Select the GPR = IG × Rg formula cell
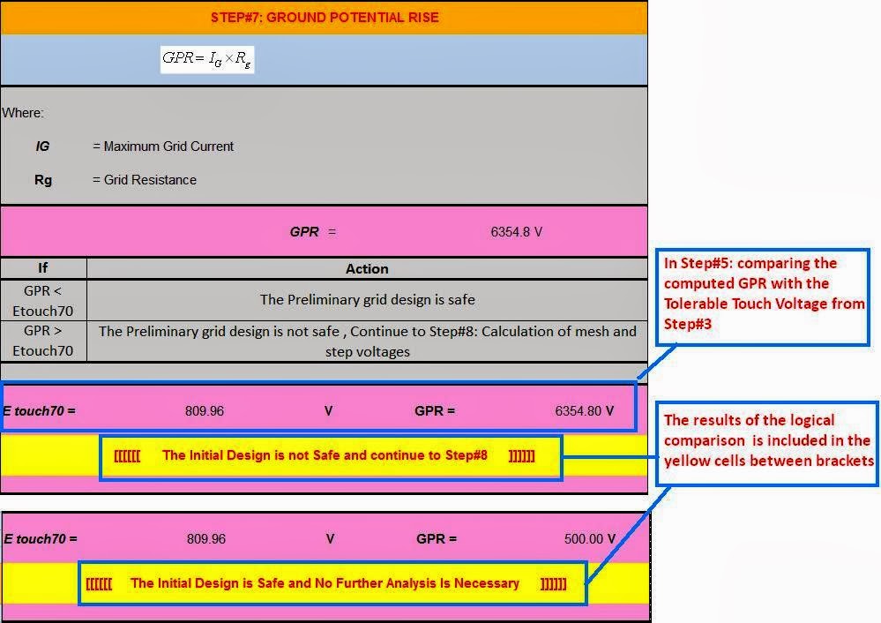Viewport: 881px width, 623px height. [x=205, y=59]
